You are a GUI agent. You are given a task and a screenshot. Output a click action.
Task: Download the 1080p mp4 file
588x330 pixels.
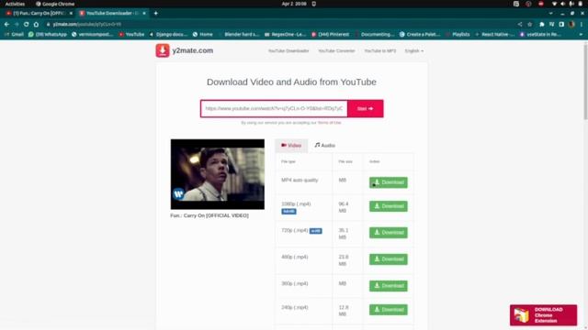388,206
